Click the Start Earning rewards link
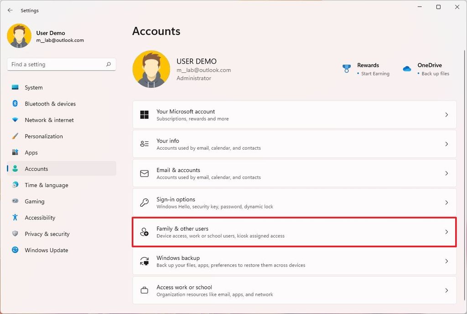Image resolution: width=467 pixels, height=314 pixels. (377, 73)
